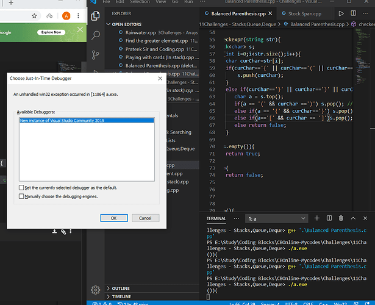The height and width of the screenshot is (305, 375).
Task: Open a new browser tab with plus
Action: [x=11, y=2]
